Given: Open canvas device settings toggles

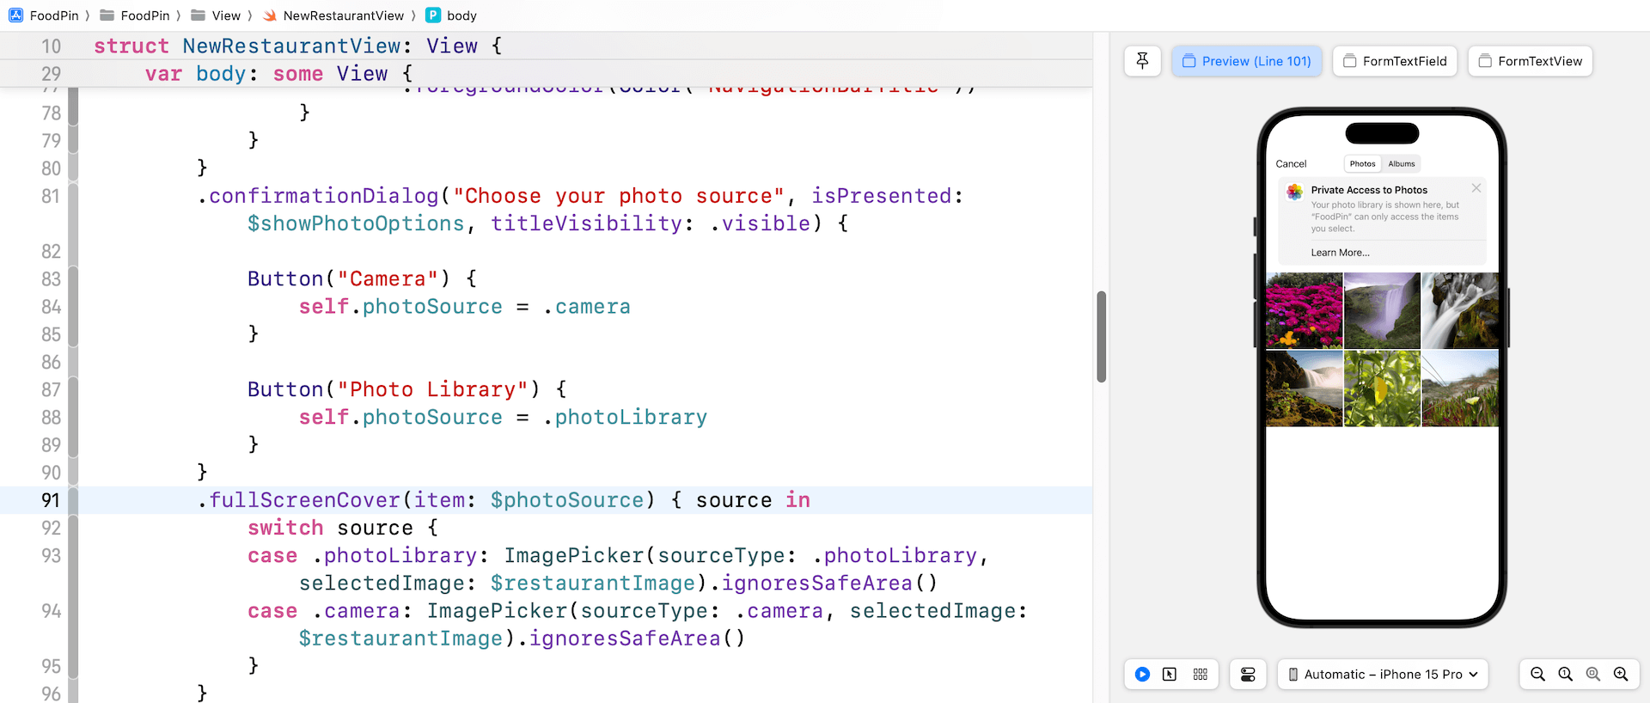Looking at the screenshot, I should (x=1248, y=675).
